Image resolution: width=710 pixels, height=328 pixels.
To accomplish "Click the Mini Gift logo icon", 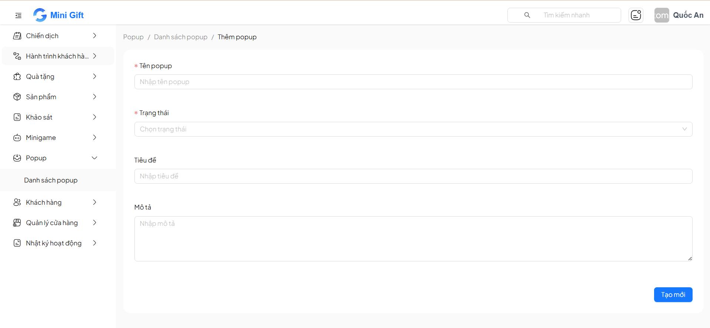I will coord(40,15).
